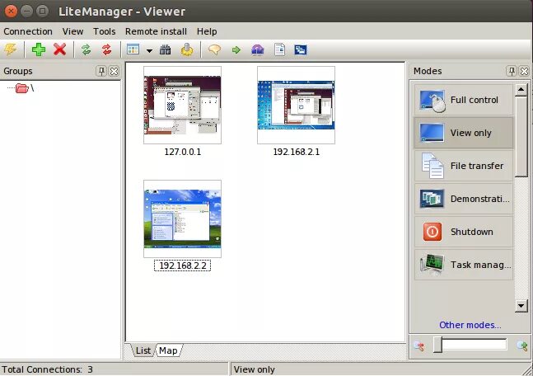Pin the Groups panel
Screen dimensions: 533x376
tap(101, 71)
